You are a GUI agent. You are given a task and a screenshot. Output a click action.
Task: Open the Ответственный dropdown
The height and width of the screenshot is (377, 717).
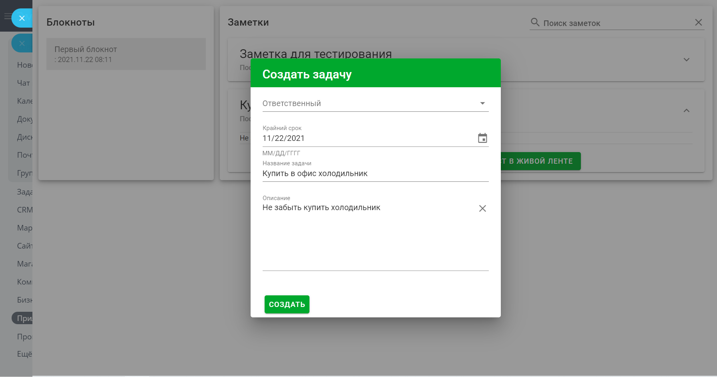375,103
